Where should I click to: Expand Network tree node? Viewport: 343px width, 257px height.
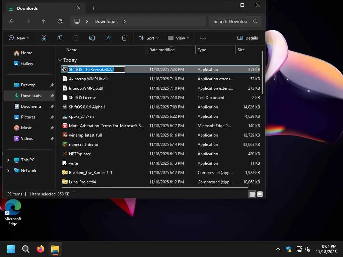point(8,171)
